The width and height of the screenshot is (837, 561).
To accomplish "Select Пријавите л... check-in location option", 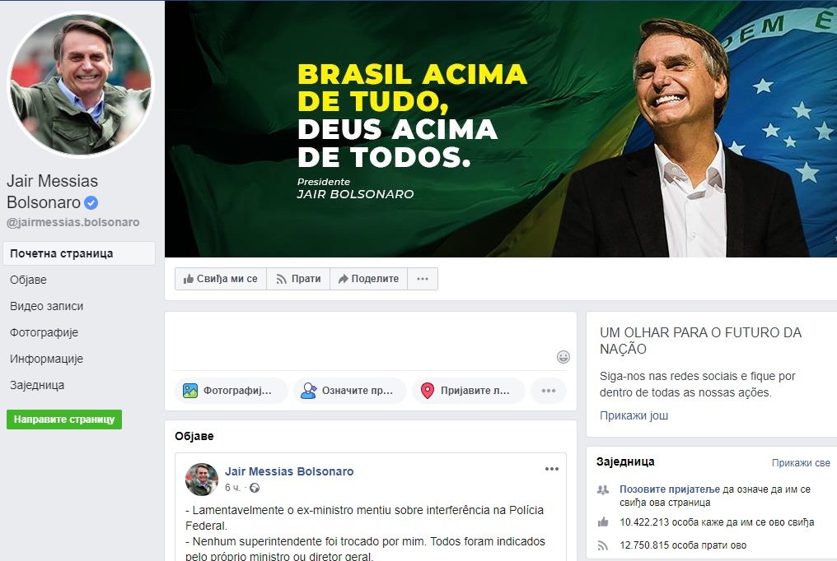I will tap(468, 391).
